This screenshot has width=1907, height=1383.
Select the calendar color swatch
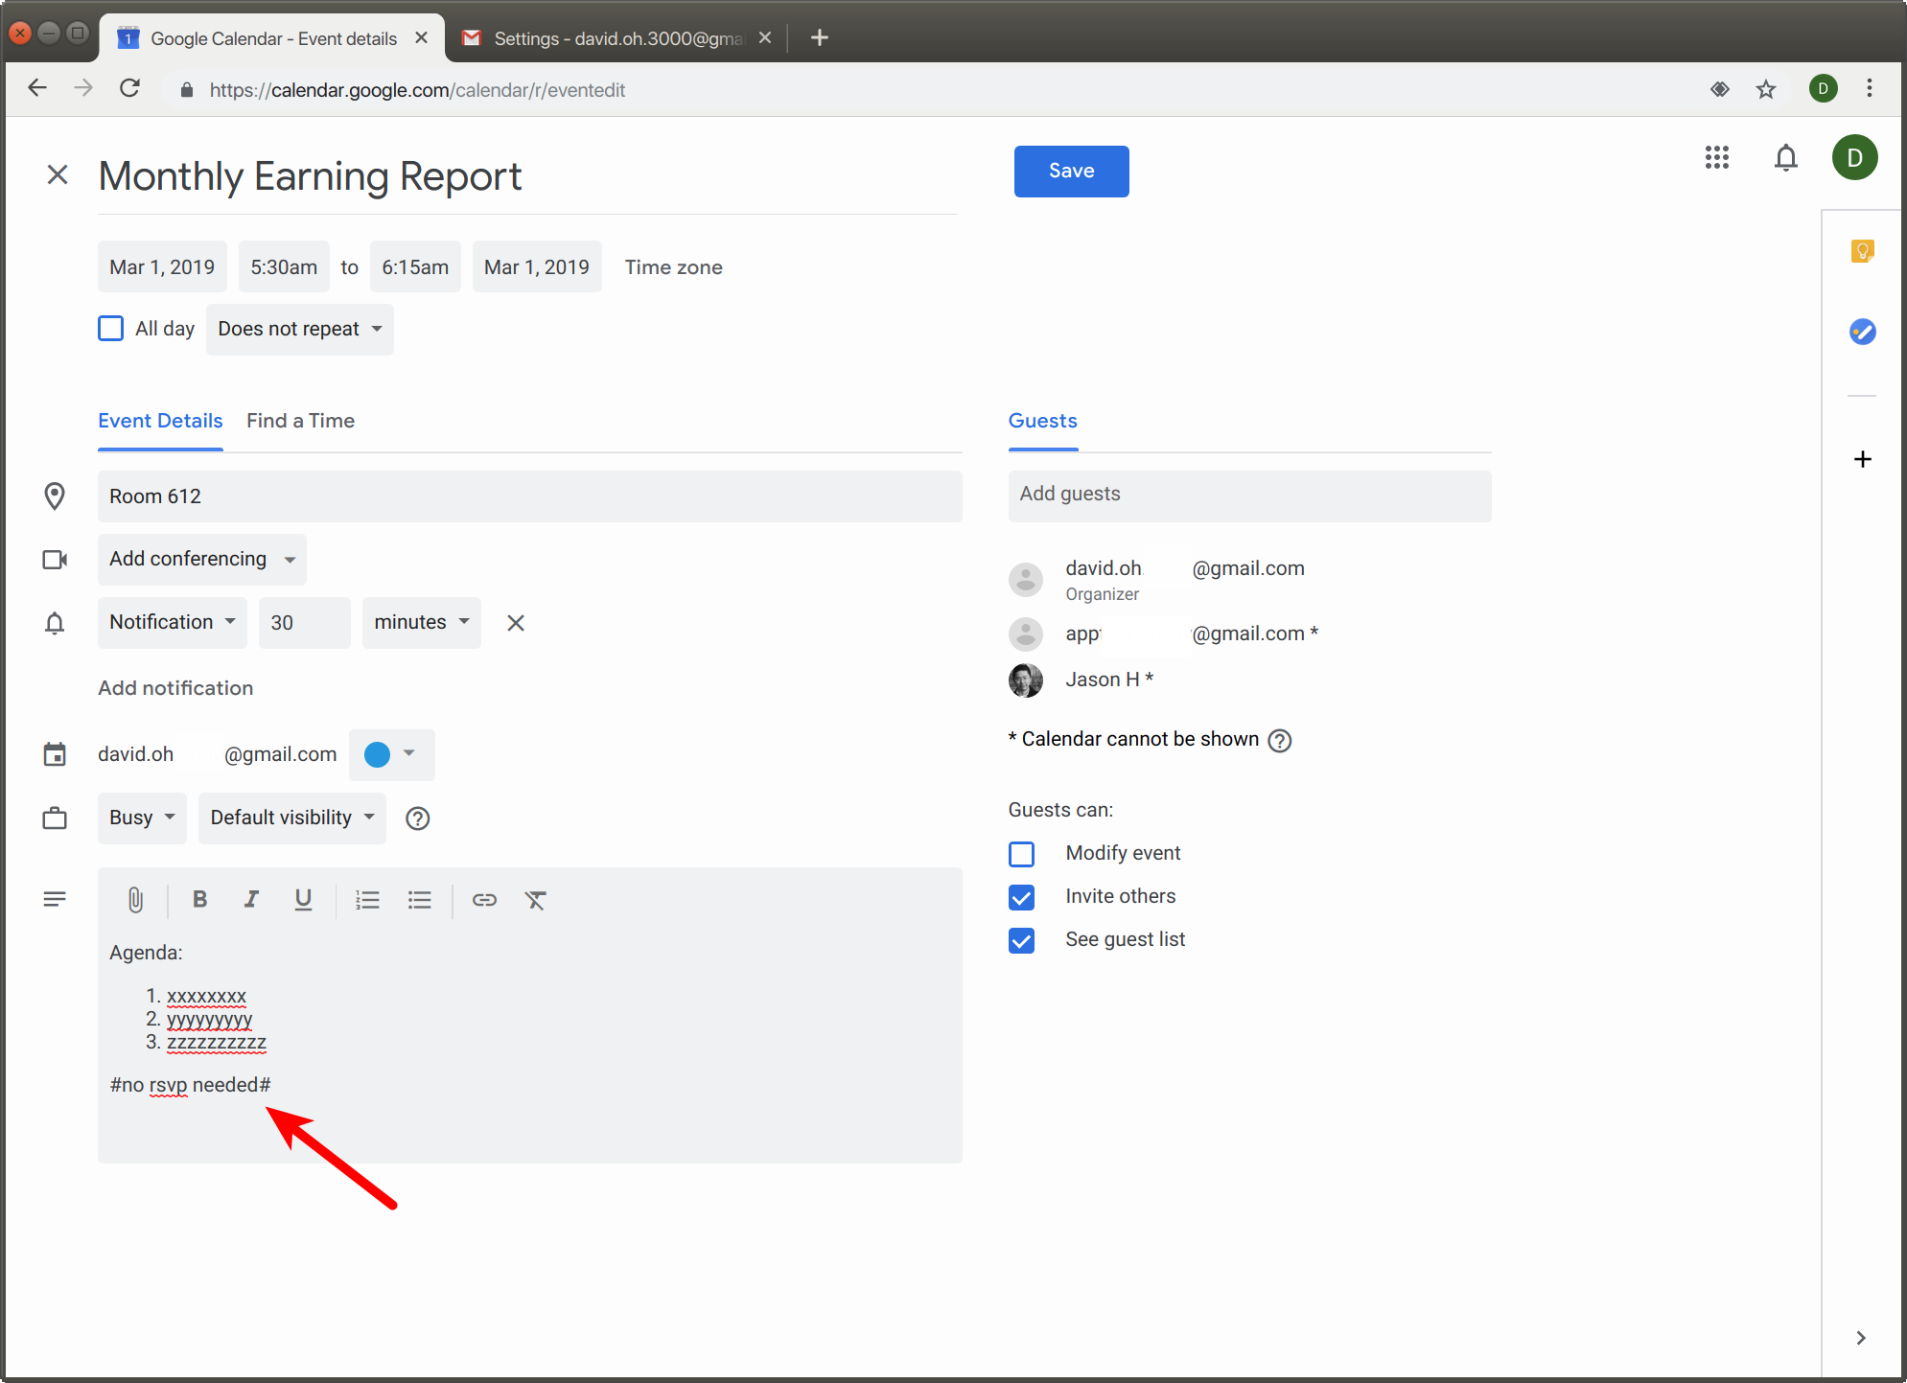pos(379,753)
